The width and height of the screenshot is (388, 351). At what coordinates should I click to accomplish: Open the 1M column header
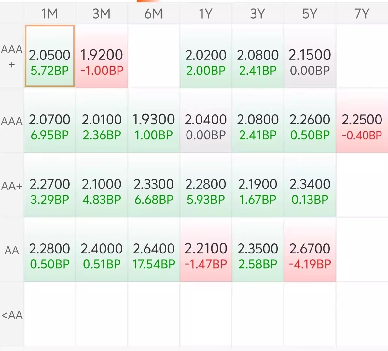(50, 13)
